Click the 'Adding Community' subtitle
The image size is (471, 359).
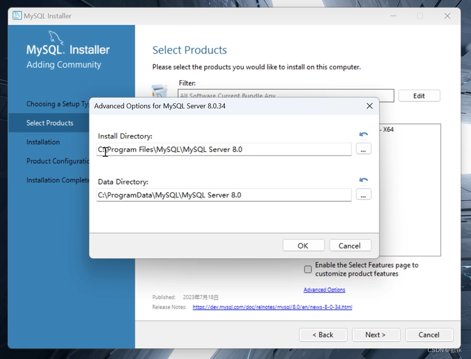[64, 65]
